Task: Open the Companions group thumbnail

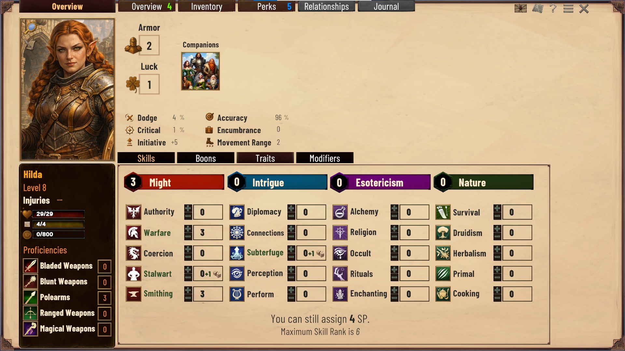Action: pos(201,71)
